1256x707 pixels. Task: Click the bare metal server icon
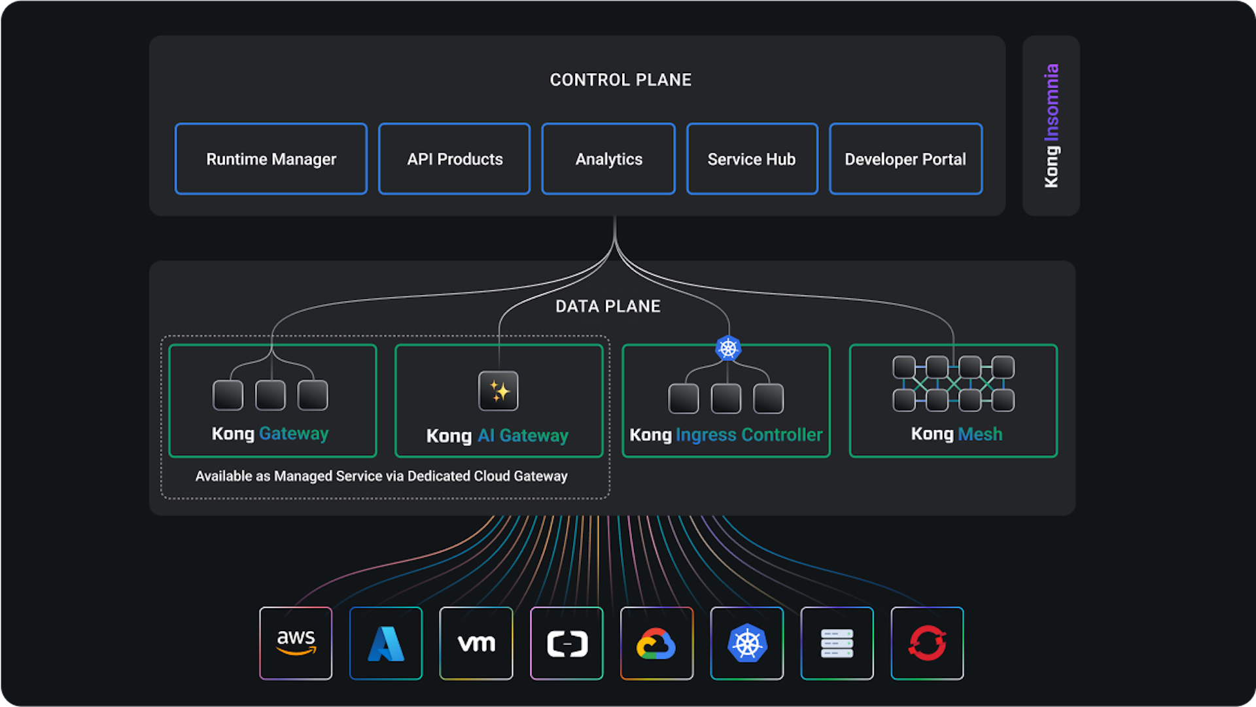click(x=837, y=643)
